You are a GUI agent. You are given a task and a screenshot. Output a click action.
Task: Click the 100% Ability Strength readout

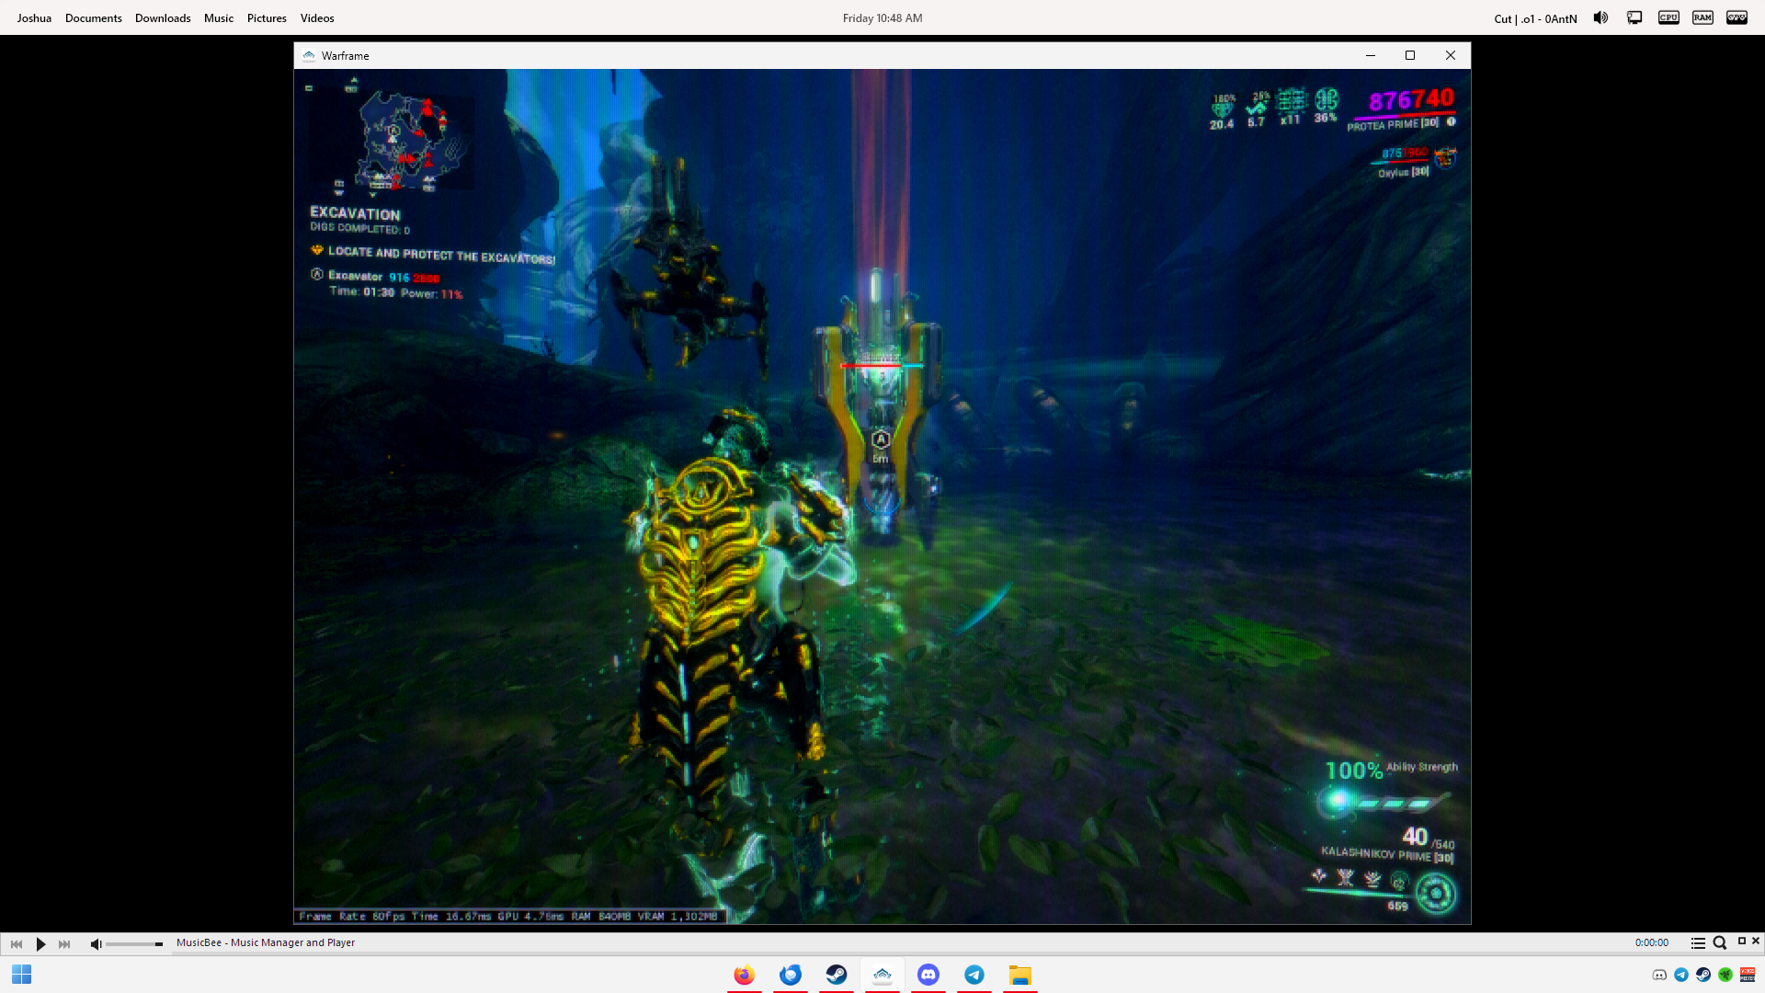tap(1391, 770)
